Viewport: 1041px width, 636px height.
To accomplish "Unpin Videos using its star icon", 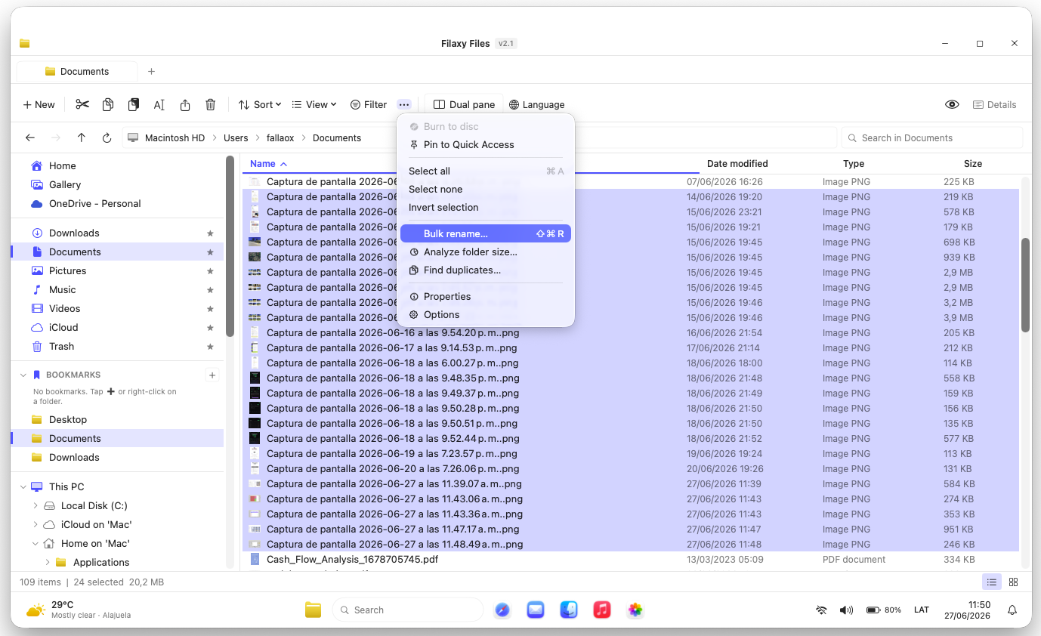I will 210,309.
